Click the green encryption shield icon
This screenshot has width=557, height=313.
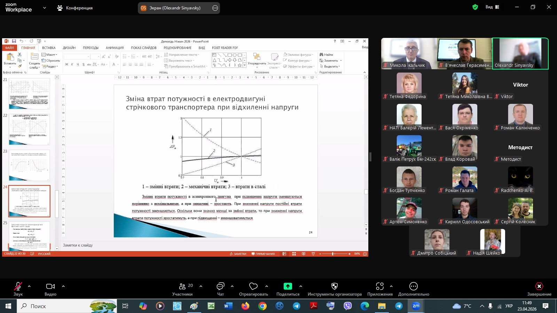[475, 7]
